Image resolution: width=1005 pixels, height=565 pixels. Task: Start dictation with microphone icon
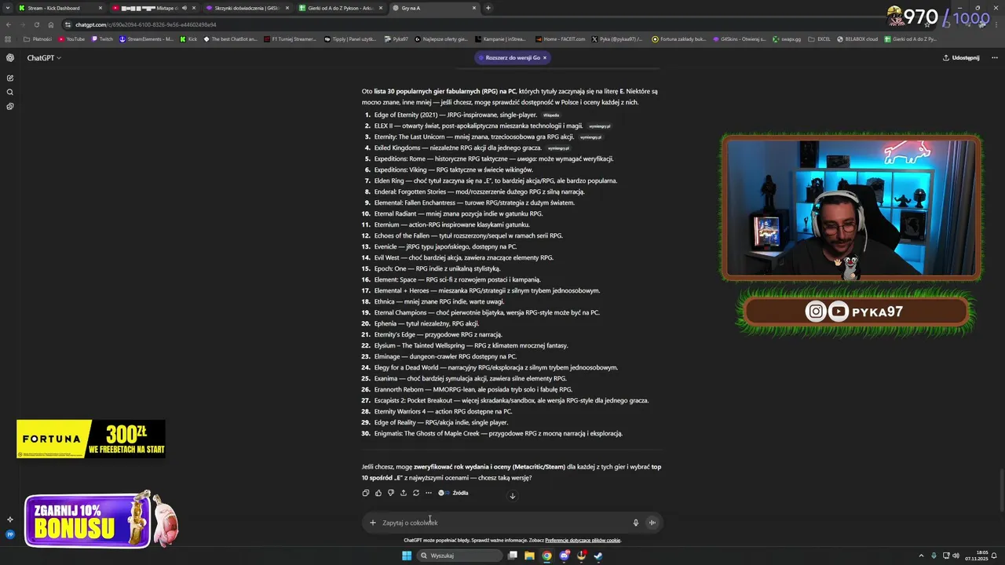point(636,523)
